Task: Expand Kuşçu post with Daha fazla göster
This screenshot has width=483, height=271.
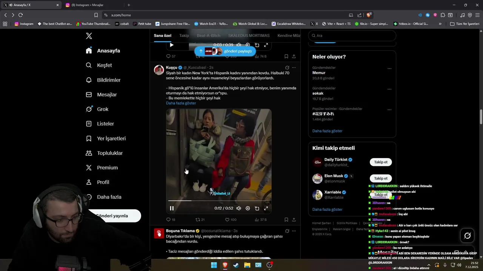Action: 181,103
